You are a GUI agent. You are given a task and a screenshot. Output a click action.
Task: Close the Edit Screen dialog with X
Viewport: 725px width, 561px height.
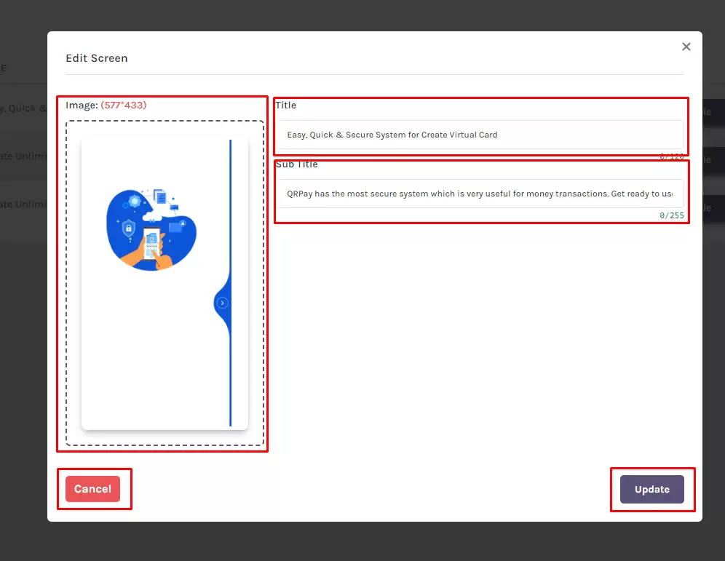tap(686, 47)
